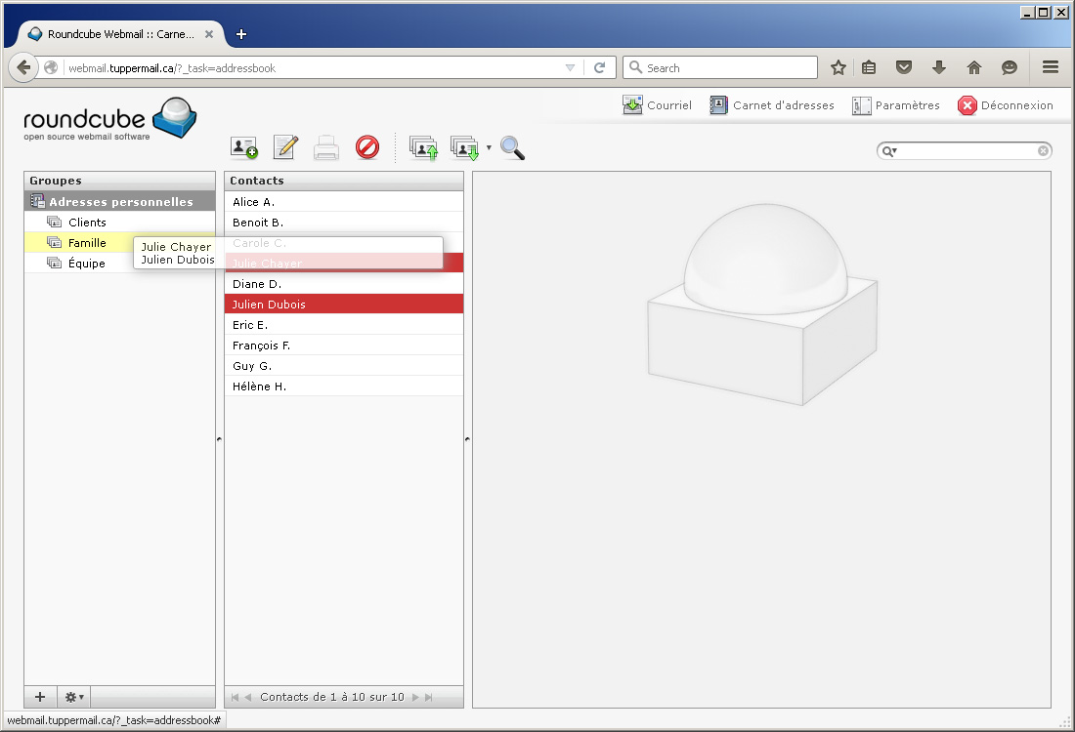Image resolution: width=1075 pixels, height=732 pixels.
Task: Open the export options dropdown arrow
Action: click(489, 148)
